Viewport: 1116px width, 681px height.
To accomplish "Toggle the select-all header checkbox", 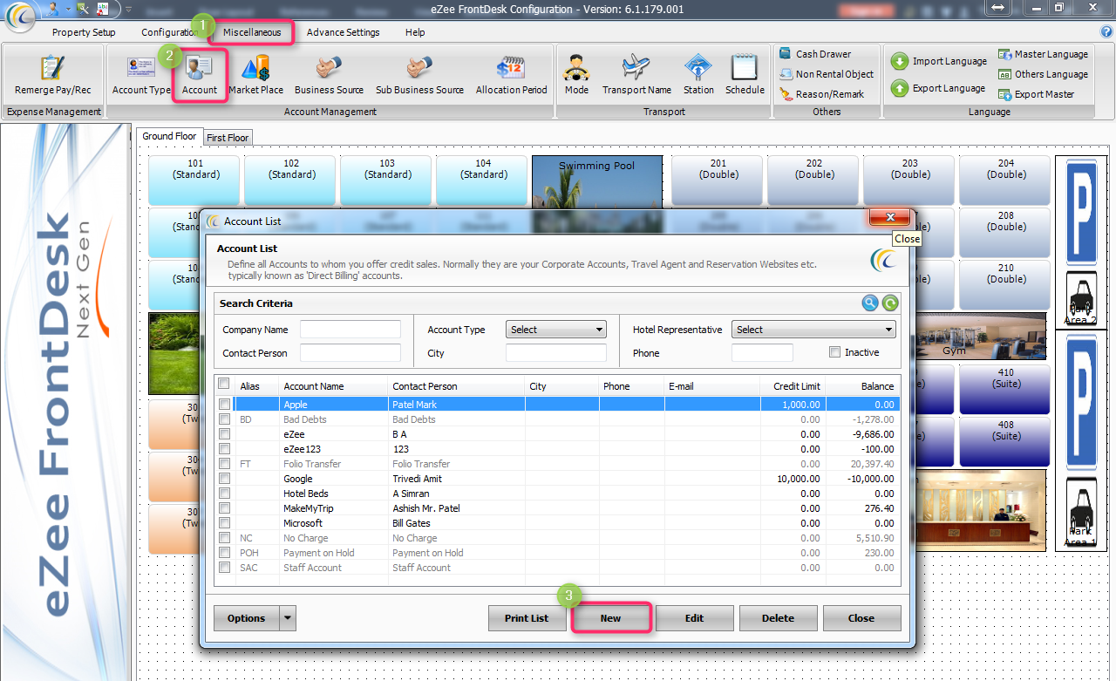I will 224,385.
